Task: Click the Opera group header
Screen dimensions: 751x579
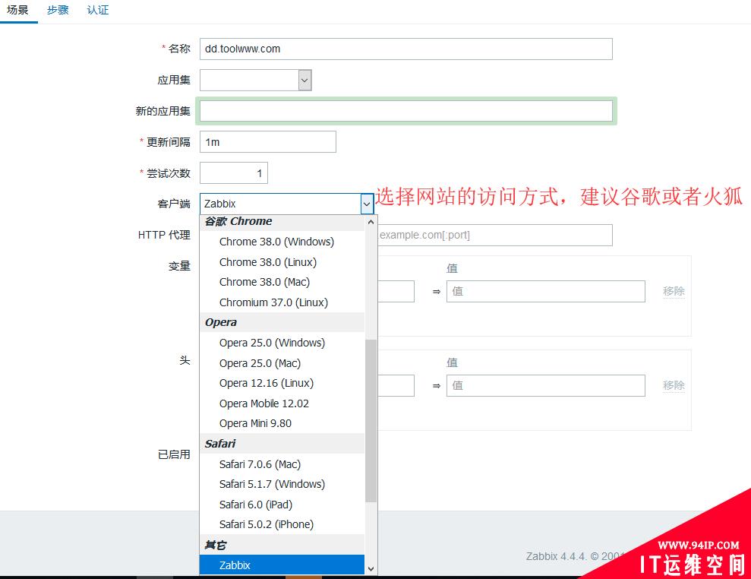Action: click(x=282, y=323)
